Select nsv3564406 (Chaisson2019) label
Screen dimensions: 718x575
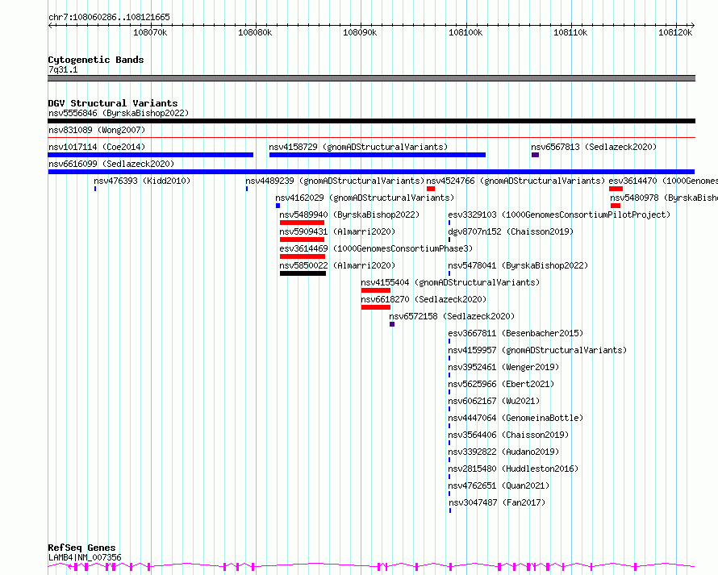[x=508, y=435]
